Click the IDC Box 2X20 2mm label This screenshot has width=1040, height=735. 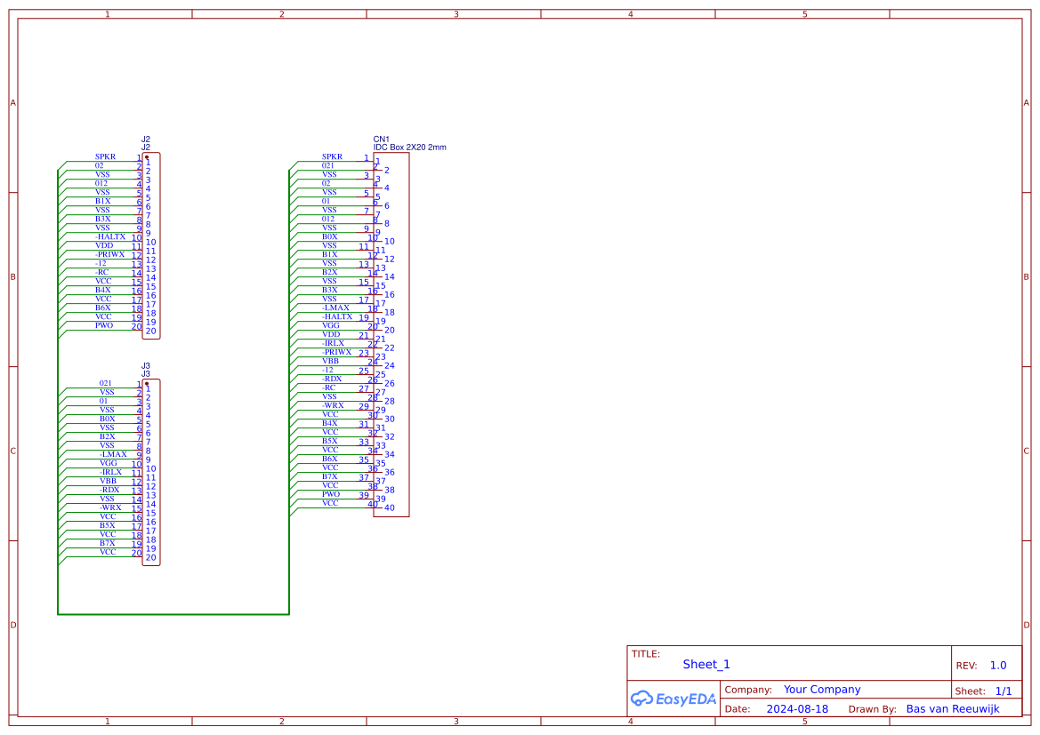point(410,148)
